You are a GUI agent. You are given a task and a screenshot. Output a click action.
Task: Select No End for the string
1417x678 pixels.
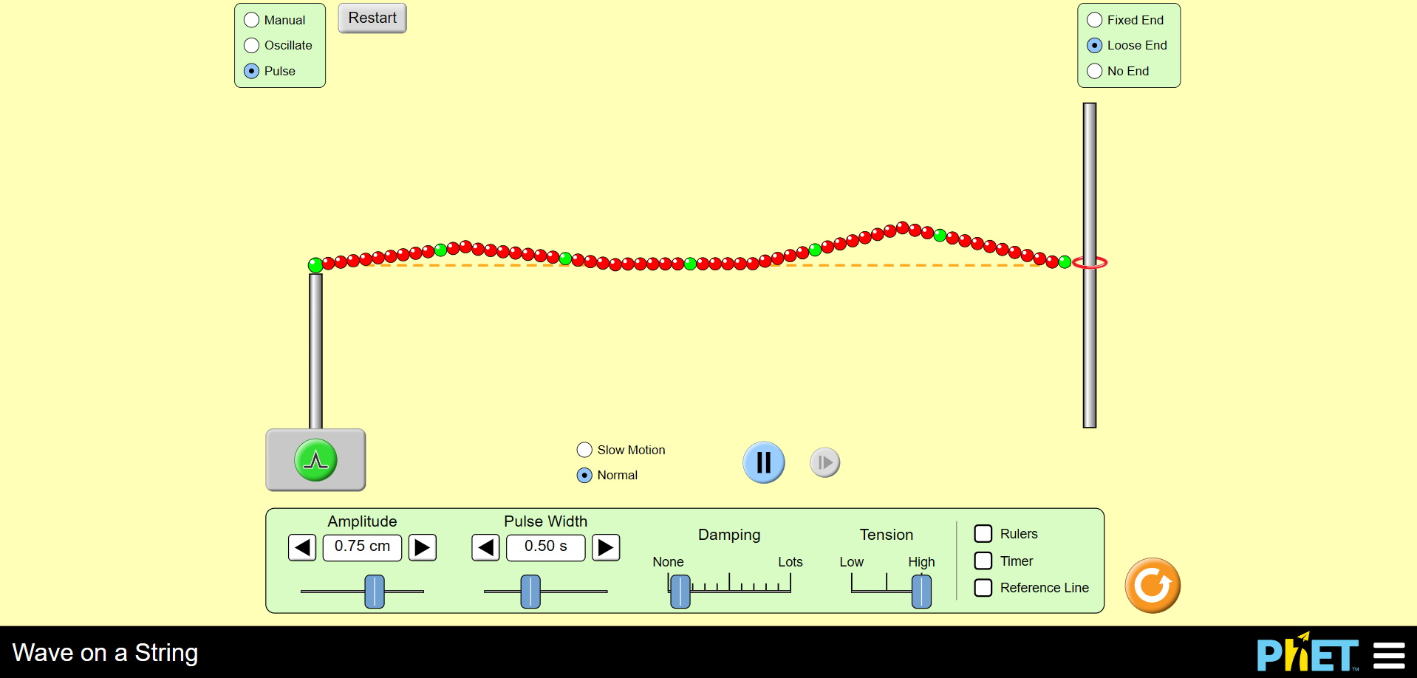click(1094, 71)
